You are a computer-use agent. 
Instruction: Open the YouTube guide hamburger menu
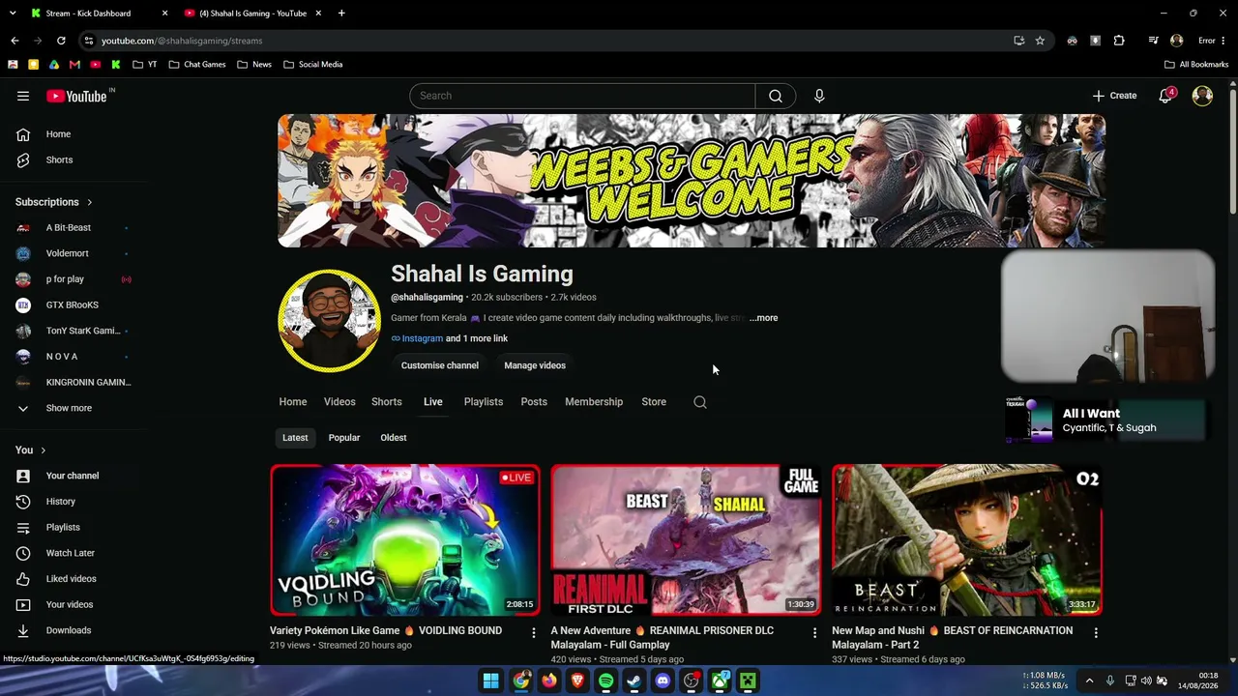tap(23, 96)
